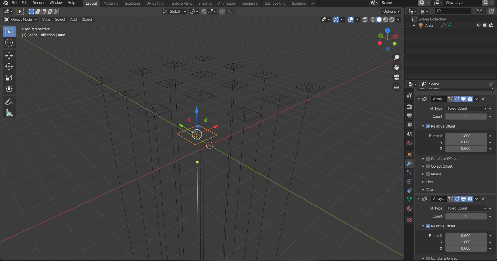The height and width of the screenshot is (261, 497).
Task: Remove the first Array modifier with X
Action: tap(483, 99)
